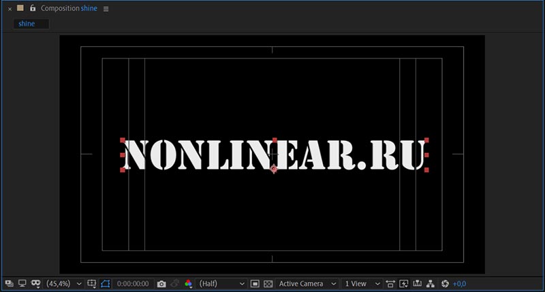Open the (Half) resolution dropdown

pos(221,284)
